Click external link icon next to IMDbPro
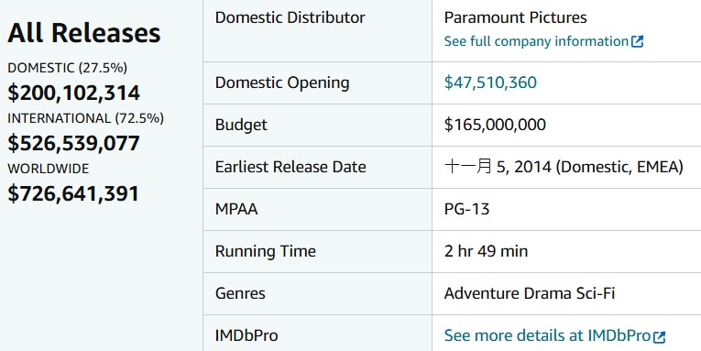Screen dimensions: 701x351 [x=659, y=336]
